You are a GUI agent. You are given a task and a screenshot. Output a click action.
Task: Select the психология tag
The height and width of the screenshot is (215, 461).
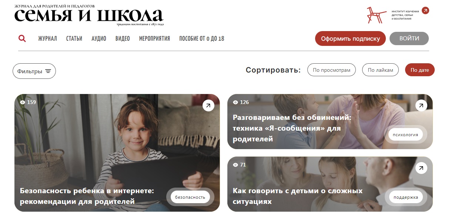[x=405, y=135]
